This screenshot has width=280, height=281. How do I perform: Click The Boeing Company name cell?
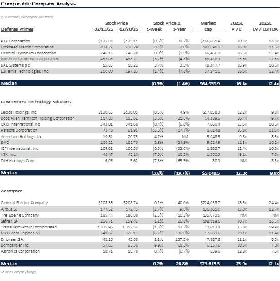(x=20, y=215)
